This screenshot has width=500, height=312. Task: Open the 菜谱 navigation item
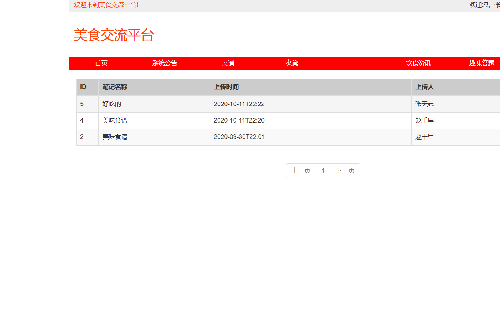[228, 63]
